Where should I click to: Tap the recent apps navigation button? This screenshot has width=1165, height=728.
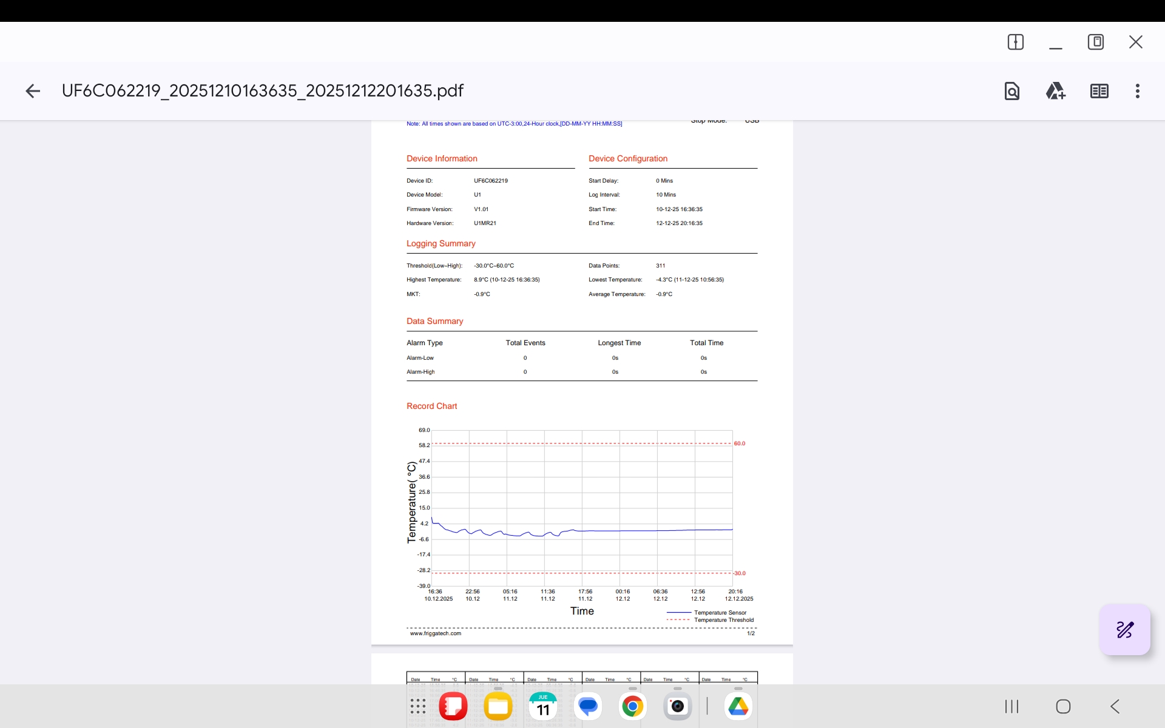point(1011,706)
